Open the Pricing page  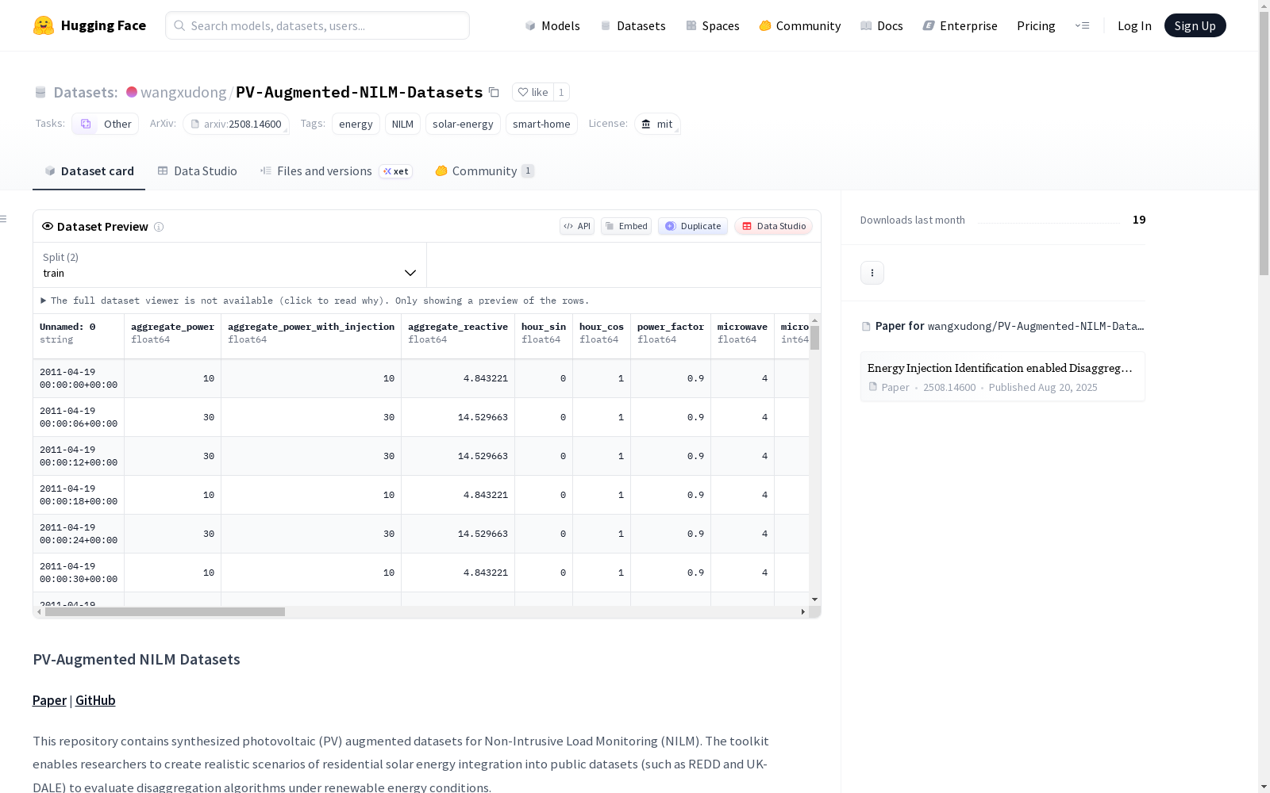point(1036,25)
